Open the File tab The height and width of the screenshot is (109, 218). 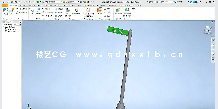pyautogui.click(x=5, y=5)
